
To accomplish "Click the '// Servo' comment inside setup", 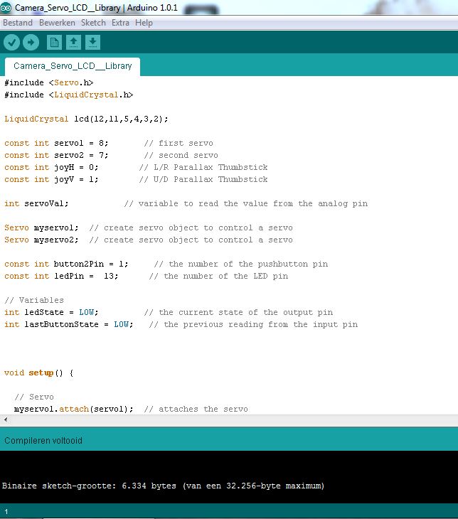I will (x=33, y=397).
